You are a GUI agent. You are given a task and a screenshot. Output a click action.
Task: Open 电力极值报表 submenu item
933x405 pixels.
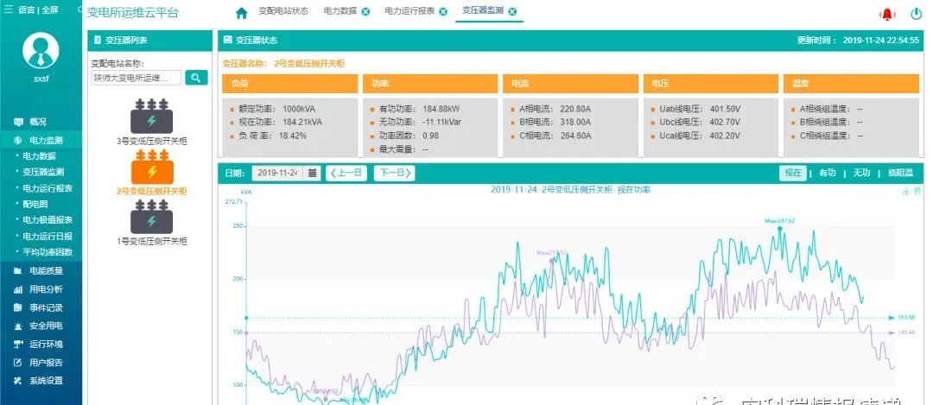[x=47, y=220]
